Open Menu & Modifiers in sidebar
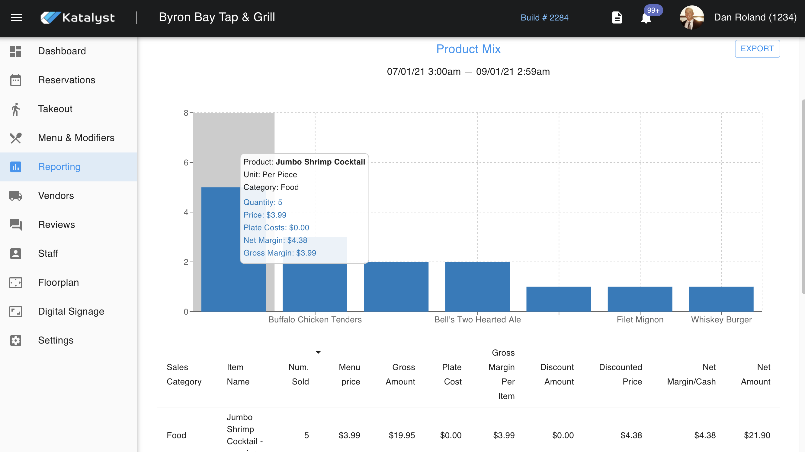The image size is (805, 452). [x=76, y=138]
